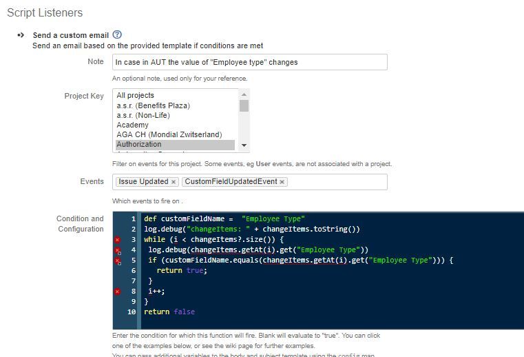Image resolution: width=524 pixels, height=357 pixels.
Task: Click inside the Events field after the tags
Action: pos(336,182)
